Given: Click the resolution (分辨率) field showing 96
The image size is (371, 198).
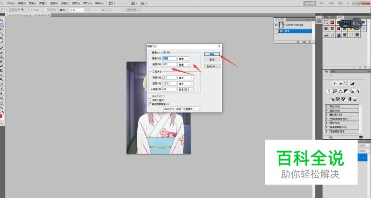Looking at the screenshot, I should pyautogui.click(x=169, y=89).
